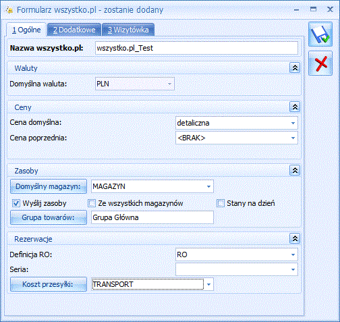Image resolution: width=340 pixels, height=322 pixels.
Task: Click the Domyślna waluta label
Action: [x=38, y=84]
